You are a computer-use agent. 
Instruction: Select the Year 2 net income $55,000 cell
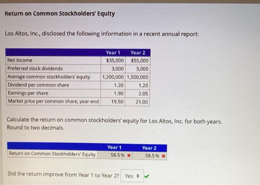(x=138, y=61)
